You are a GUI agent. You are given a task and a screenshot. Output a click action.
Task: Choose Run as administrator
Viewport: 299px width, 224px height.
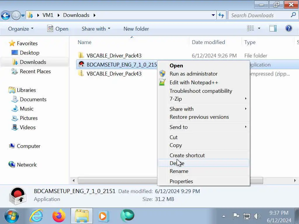[204, 74]
